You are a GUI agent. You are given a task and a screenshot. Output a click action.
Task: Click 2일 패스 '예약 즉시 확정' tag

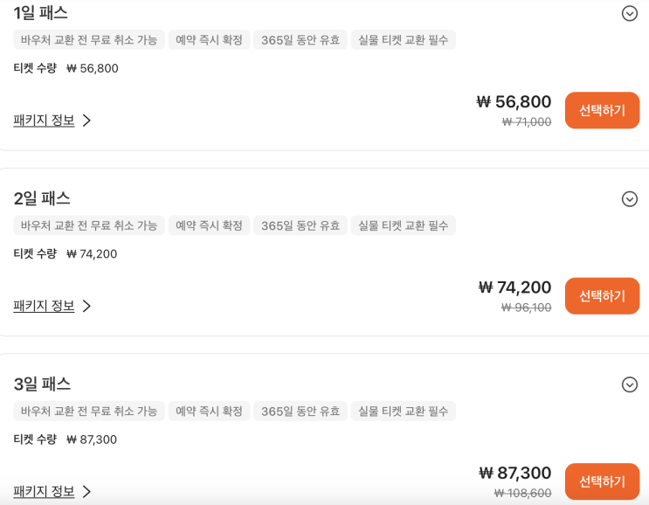pos(209,225)
